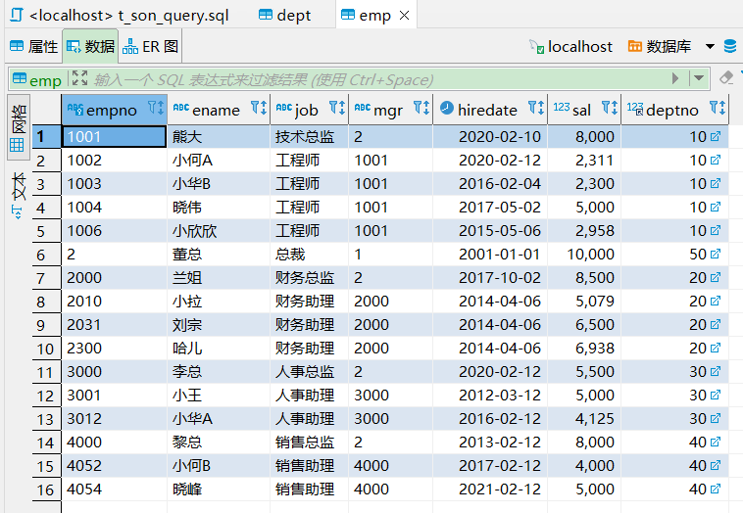
Task: Switch to the dept table tab
Action: pyautogui.click(x=285, y=15)
